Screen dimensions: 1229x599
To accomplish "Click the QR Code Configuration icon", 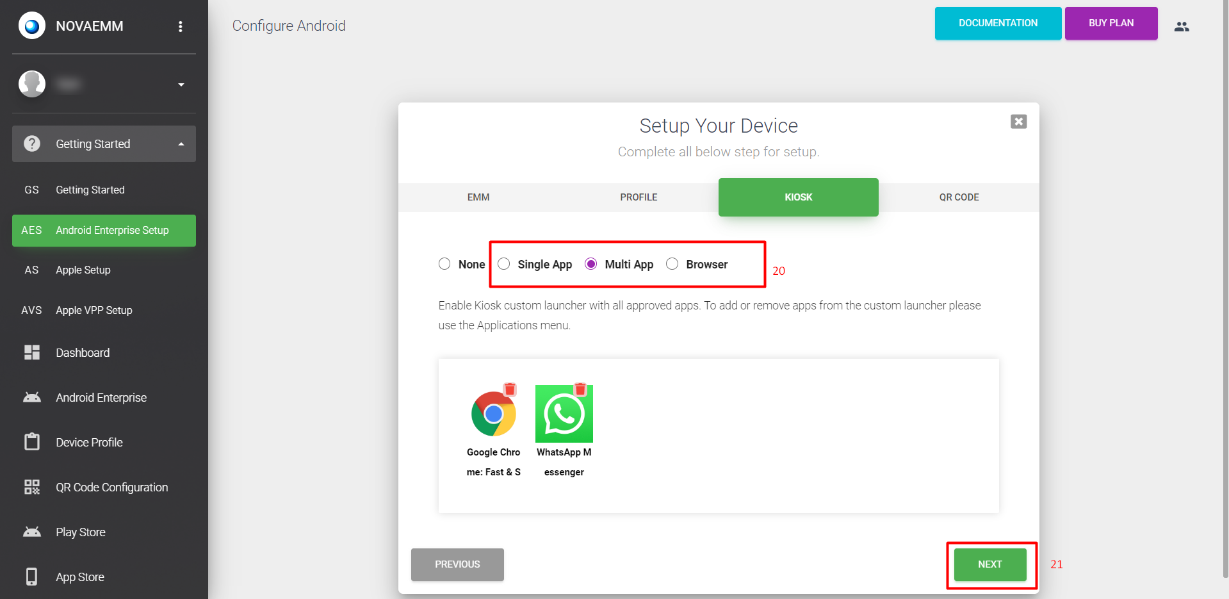I will coord(32,487).
